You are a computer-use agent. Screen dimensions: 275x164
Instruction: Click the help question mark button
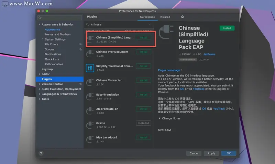tap(41, 153)
